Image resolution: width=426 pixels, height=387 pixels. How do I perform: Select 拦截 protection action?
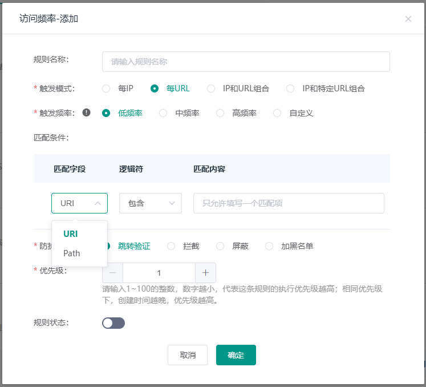(171, 246)
